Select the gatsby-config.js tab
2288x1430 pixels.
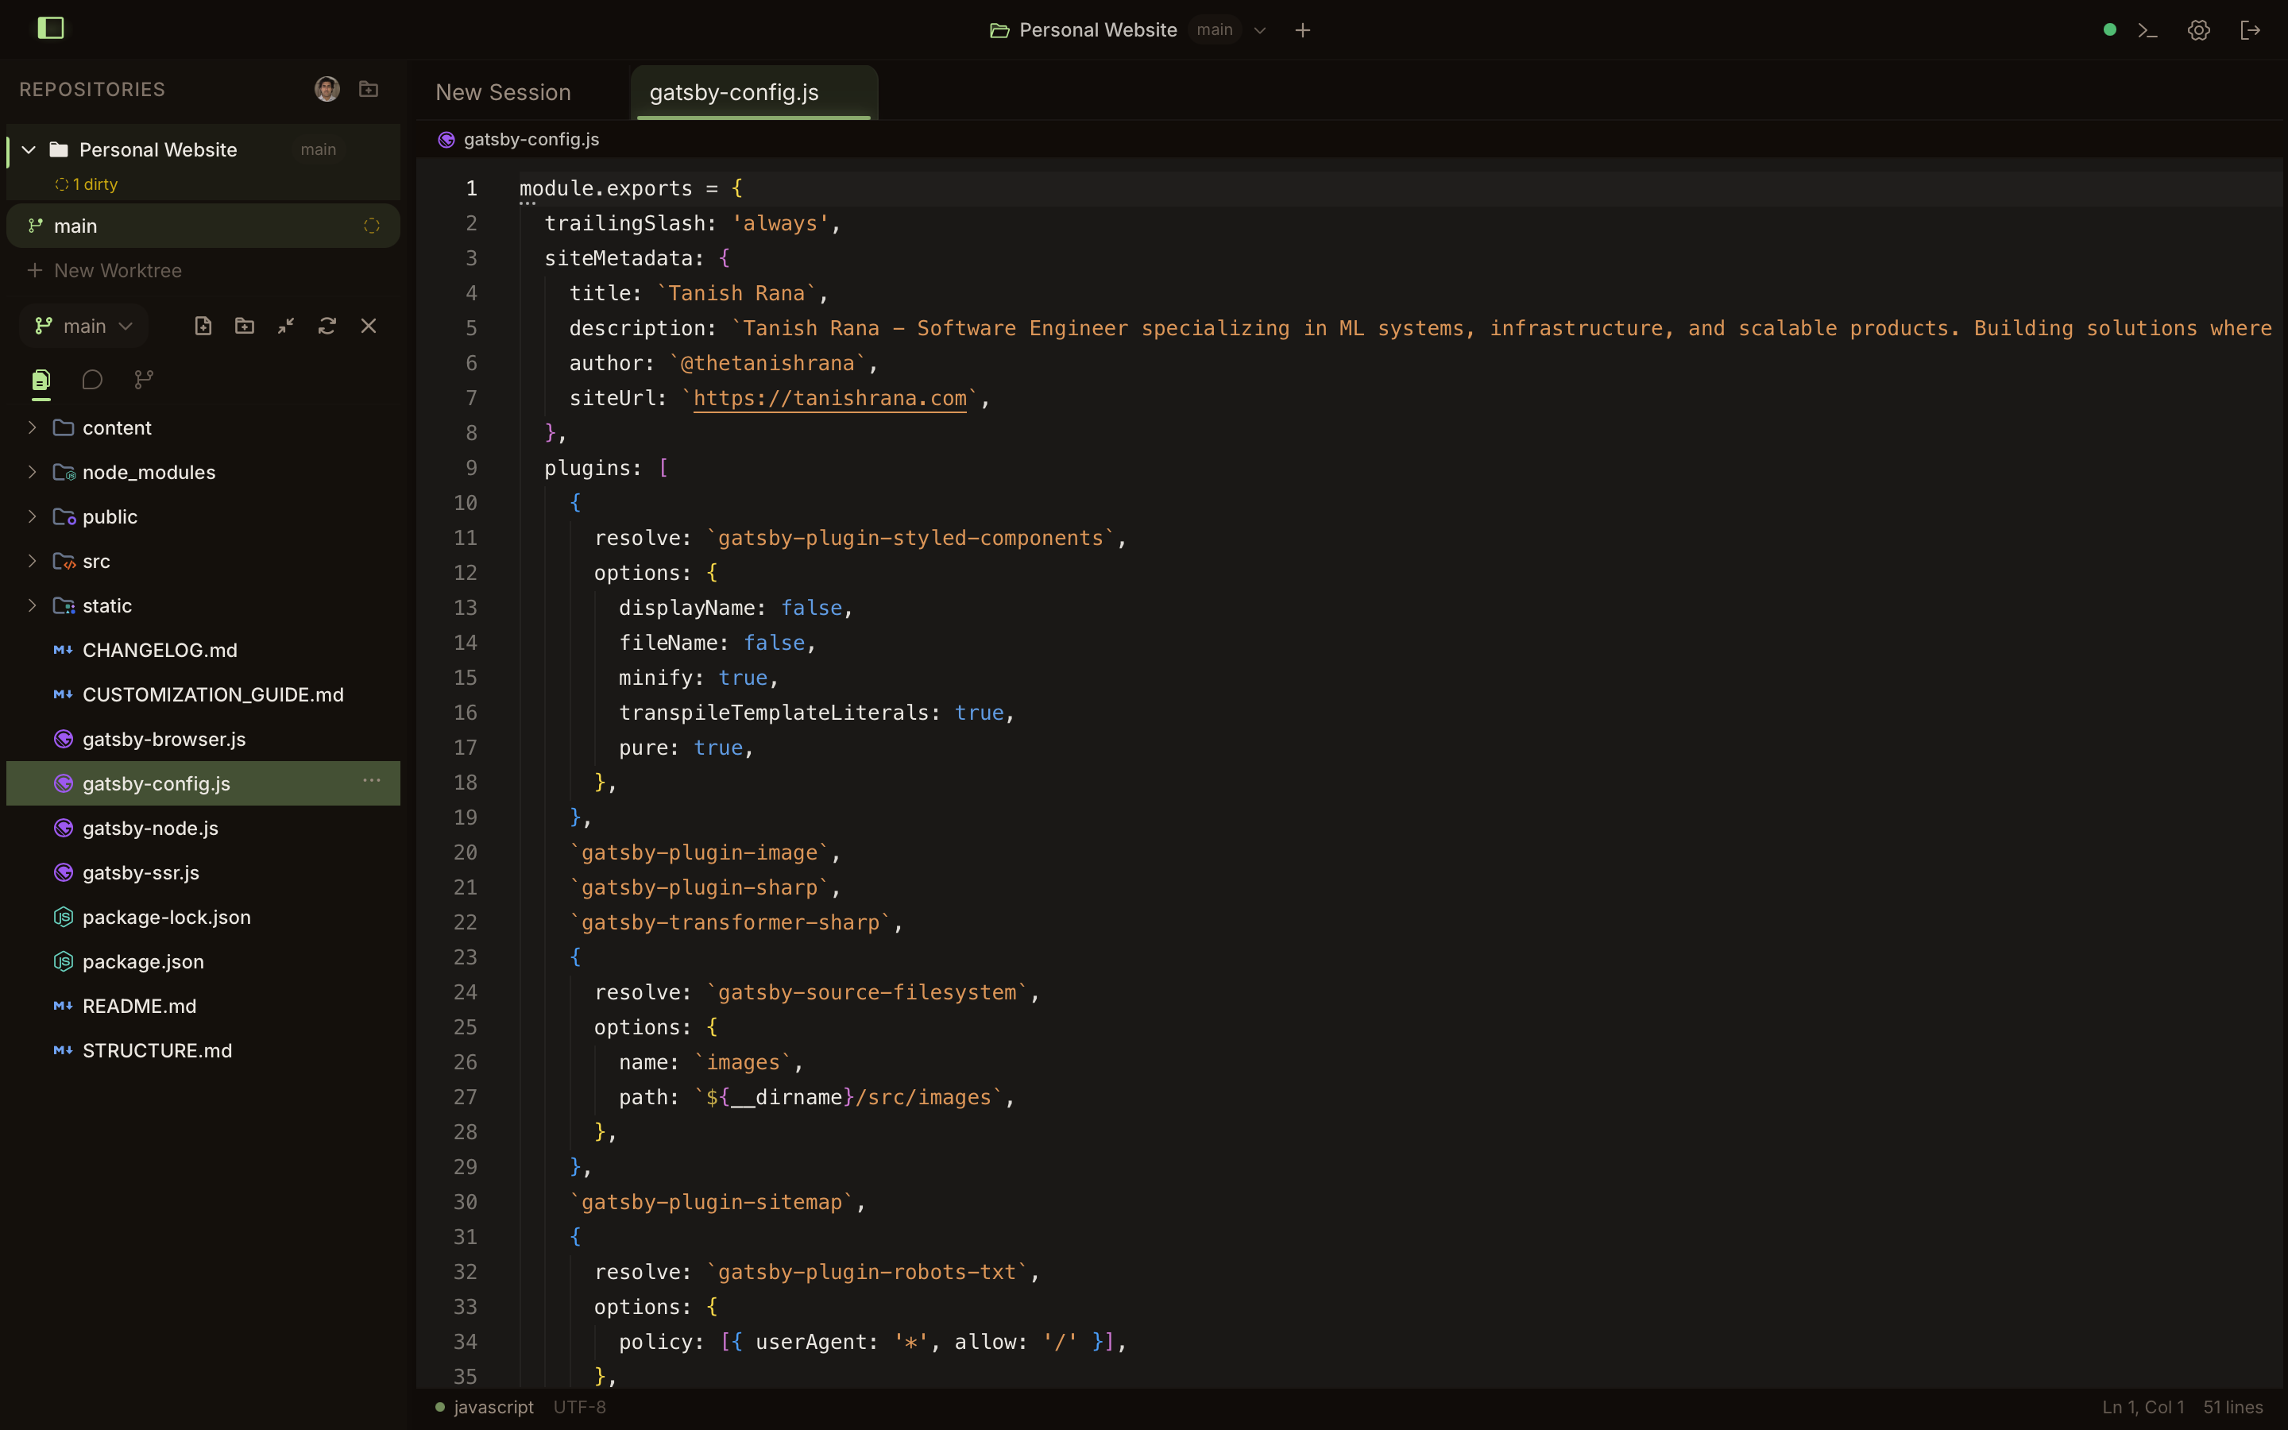(x=734, y=93)
